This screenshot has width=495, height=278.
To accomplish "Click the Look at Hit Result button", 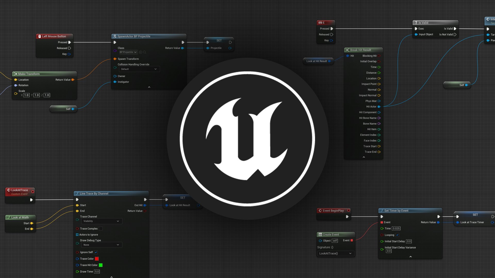I will tap(316, 61).
